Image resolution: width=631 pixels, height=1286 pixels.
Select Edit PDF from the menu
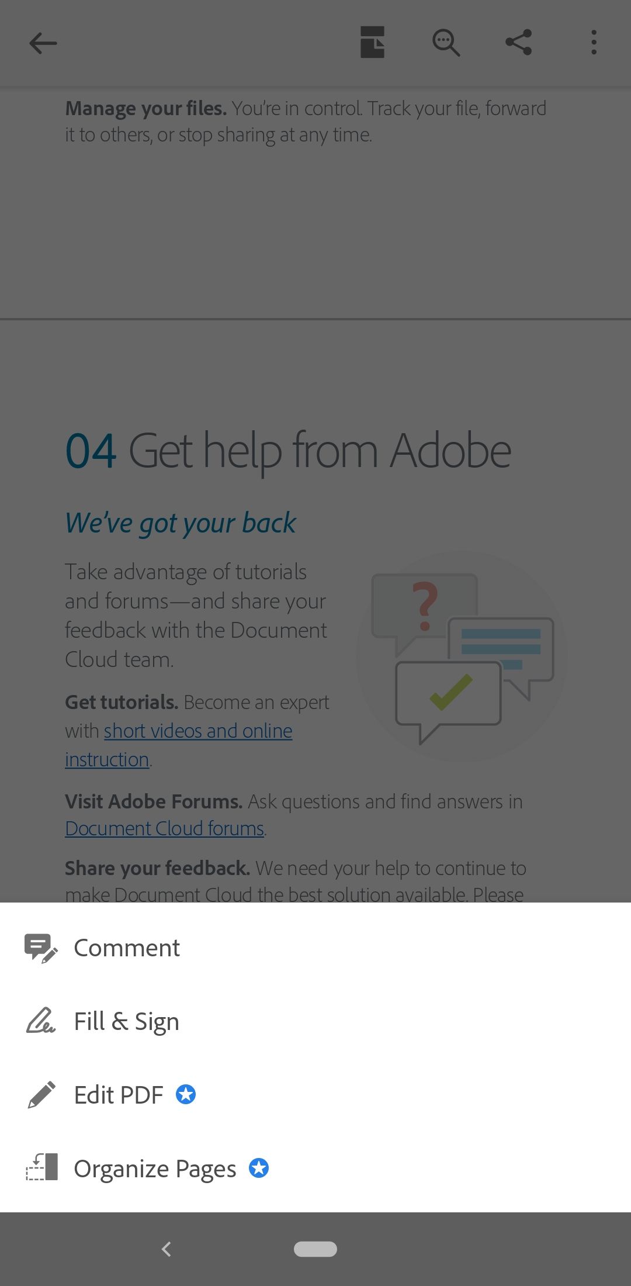click(119, 1094)
